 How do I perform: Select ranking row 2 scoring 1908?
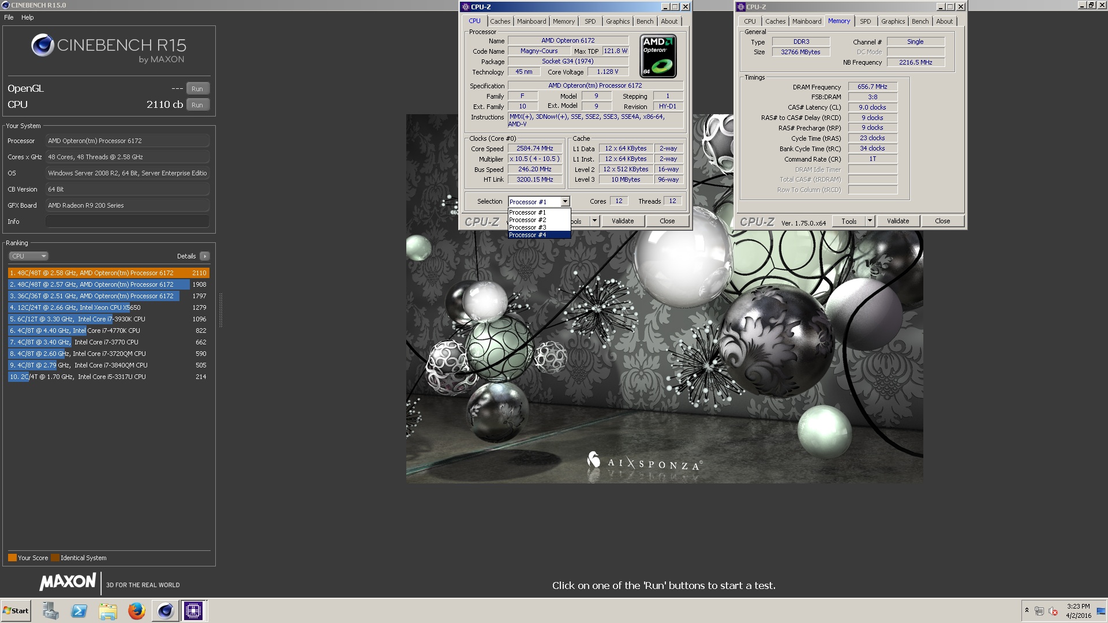tap(108, 284)
